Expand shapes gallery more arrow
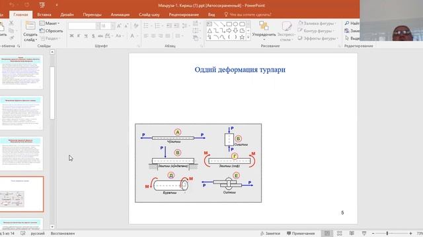 click(x=249, y=37)
